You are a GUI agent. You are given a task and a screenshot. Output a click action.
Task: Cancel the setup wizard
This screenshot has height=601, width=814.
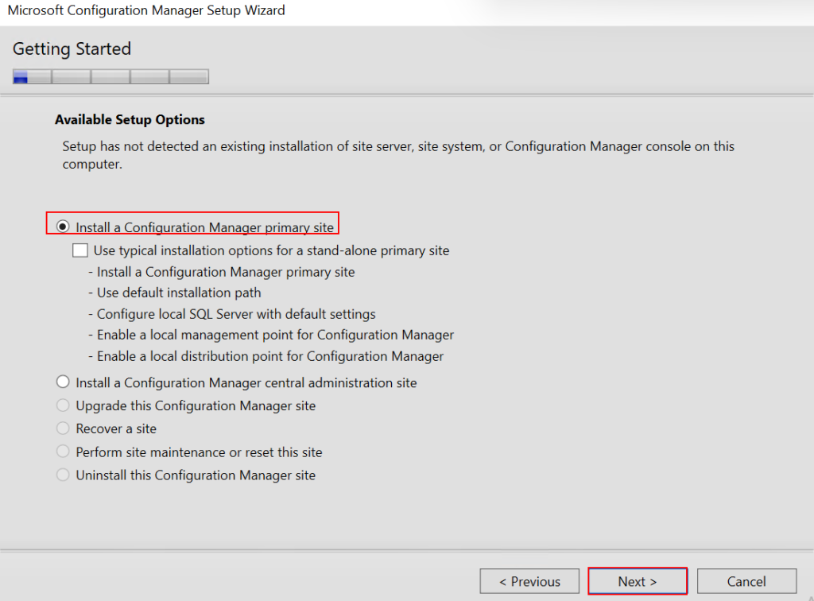746,581
